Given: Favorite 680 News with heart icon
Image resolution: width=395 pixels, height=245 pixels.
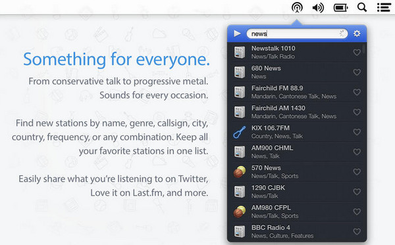Looking at the screenshot, I should pos(357,72).
